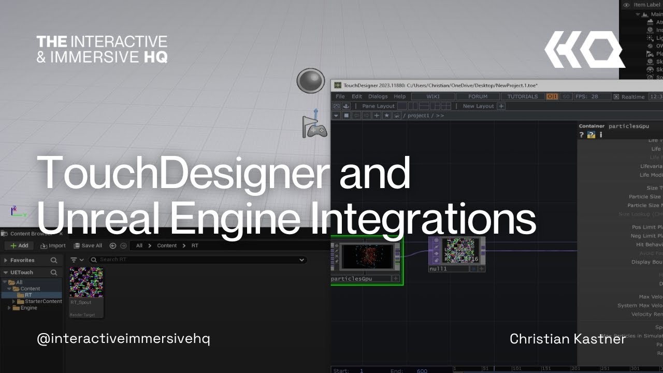Screen dimensions: 663x373
Task: Go back in Content Browser history
Action: (113, 246)
